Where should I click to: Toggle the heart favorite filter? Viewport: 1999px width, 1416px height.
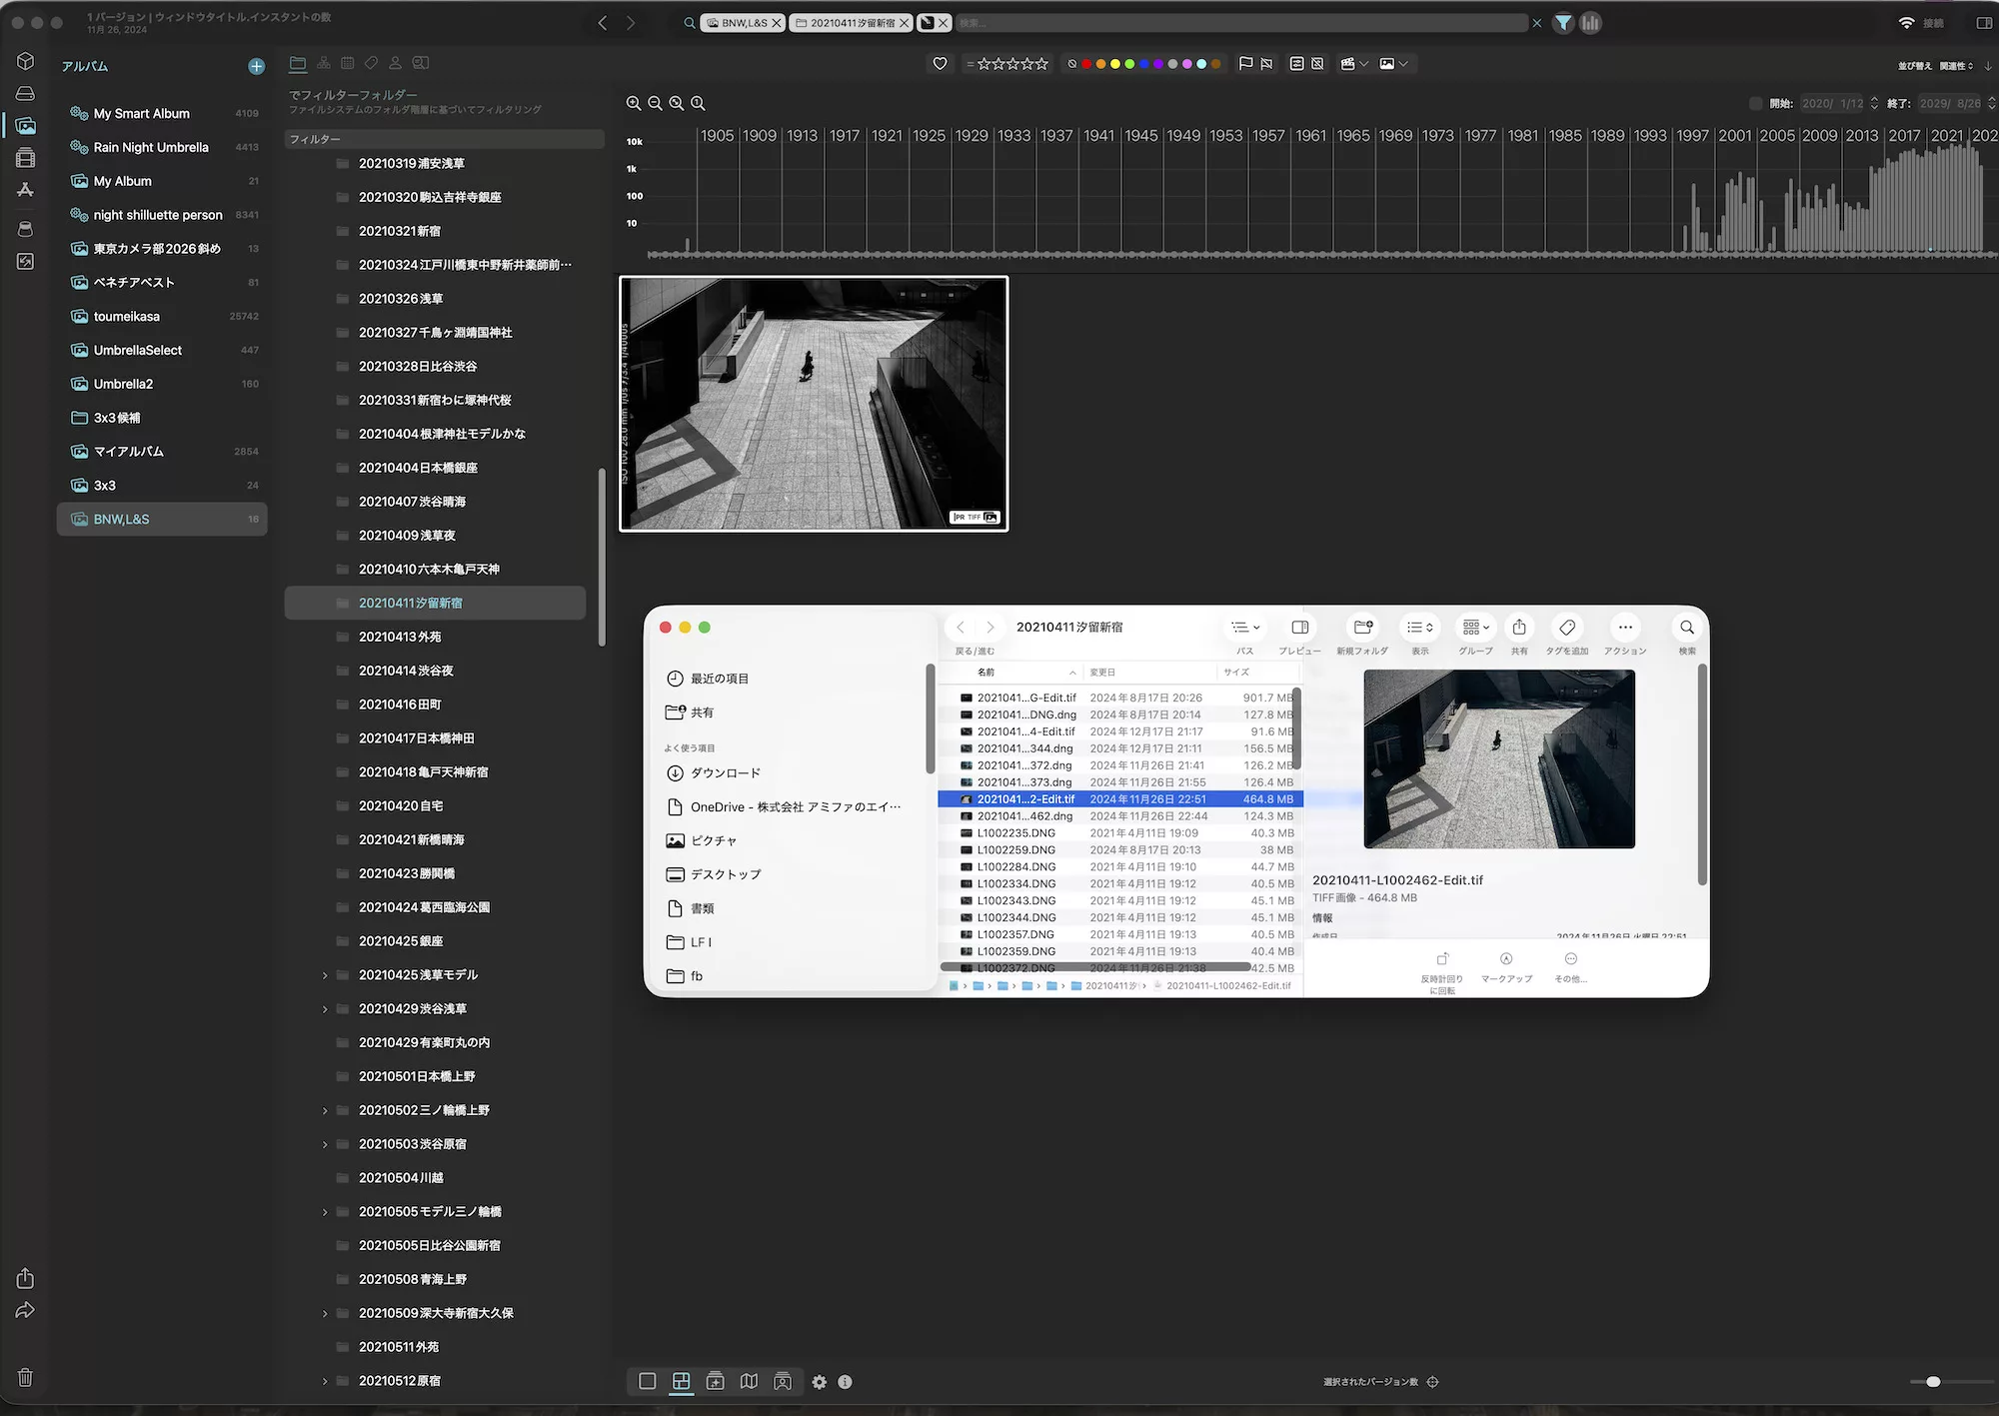(x=940, y=63)
